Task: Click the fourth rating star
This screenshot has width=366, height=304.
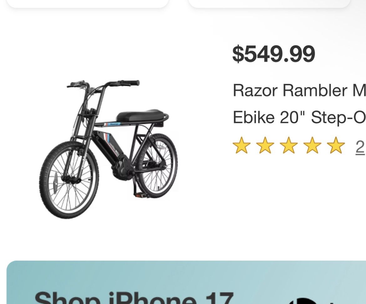Action: tap(312, 145)
